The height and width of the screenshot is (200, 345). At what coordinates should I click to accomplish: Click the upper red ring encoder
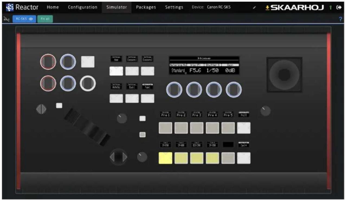point(48,62)
